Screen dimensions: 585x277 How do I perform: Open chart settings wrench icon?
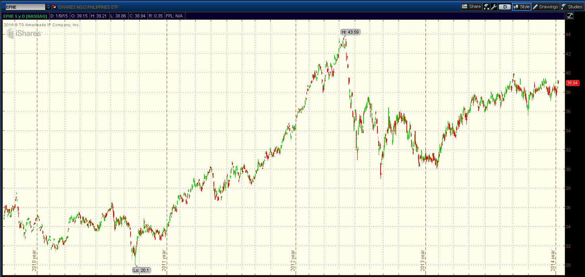494,7
